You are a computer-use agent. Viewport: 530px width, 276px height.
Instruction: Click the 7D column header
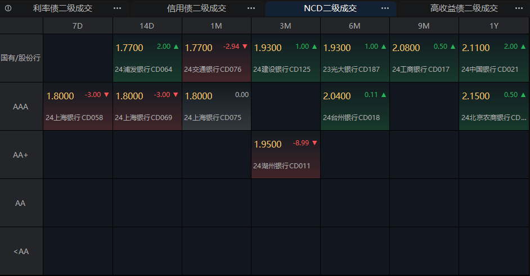point(78,26)
